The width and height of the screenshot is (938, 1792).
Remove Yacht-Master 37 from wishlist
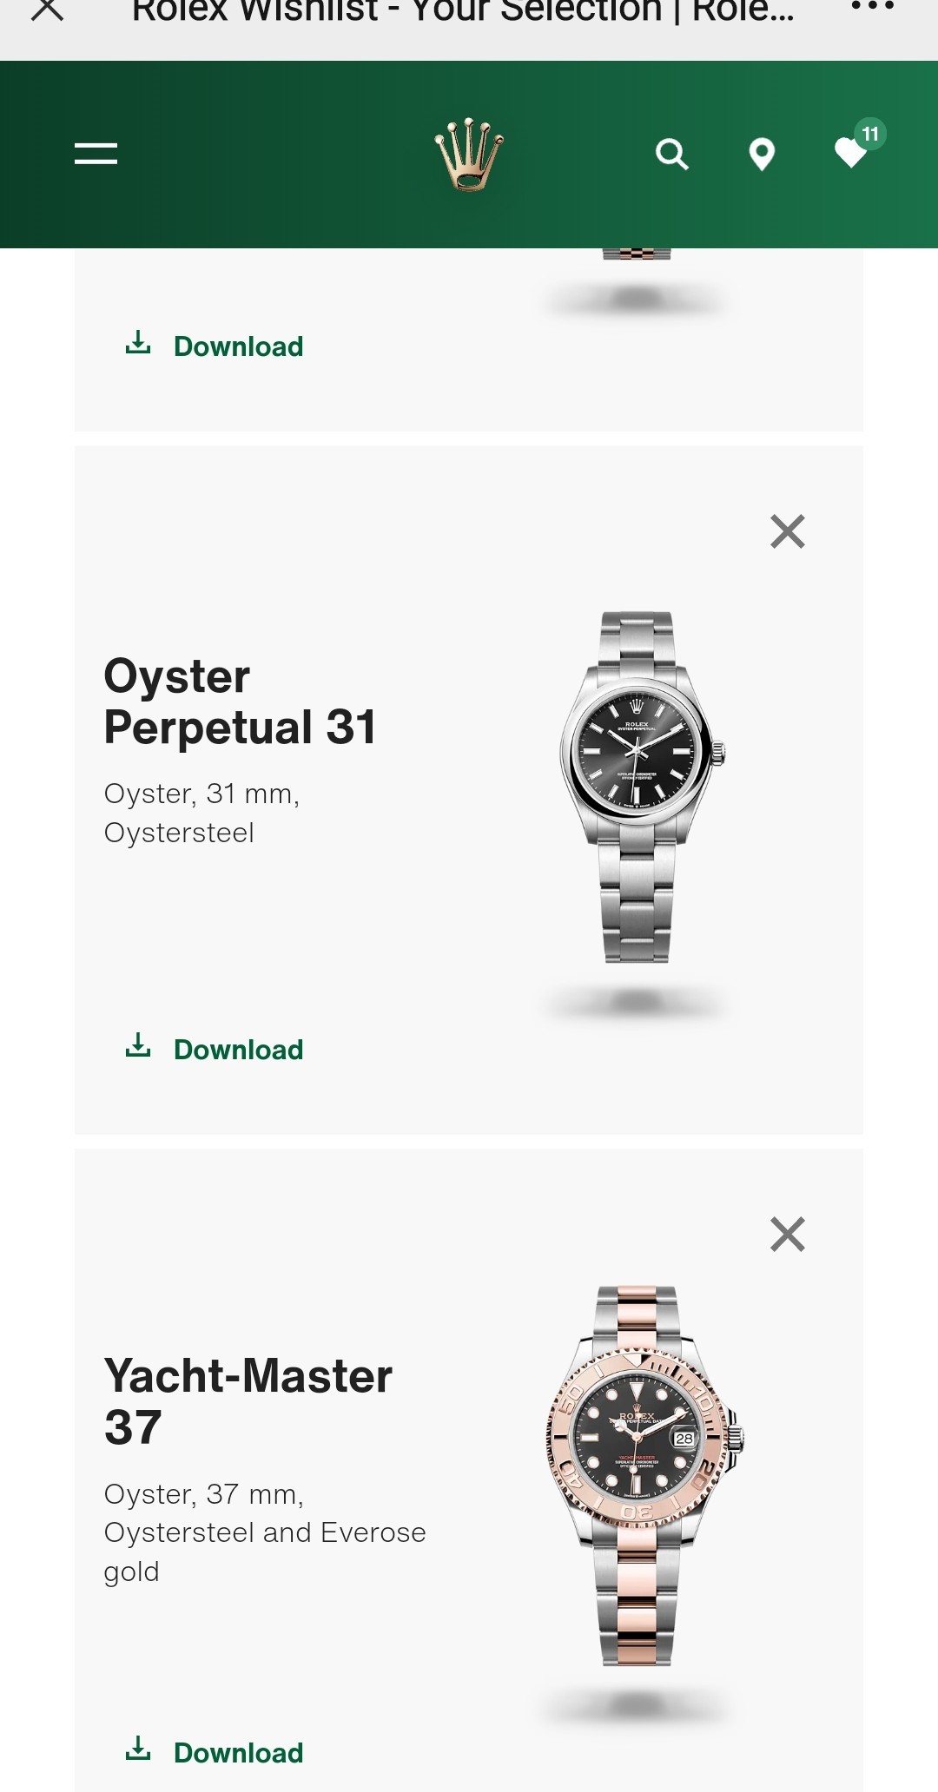pos(788,1234)
